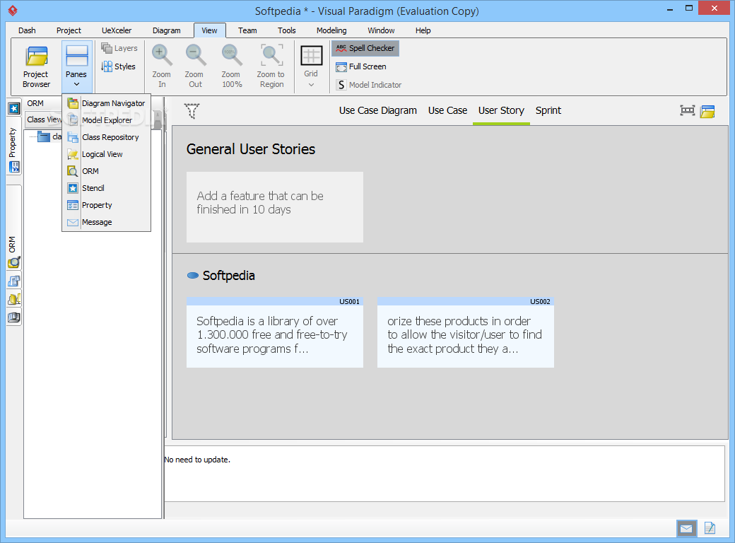
Task: Click the class repository sidebar icon
Action: 14,281
